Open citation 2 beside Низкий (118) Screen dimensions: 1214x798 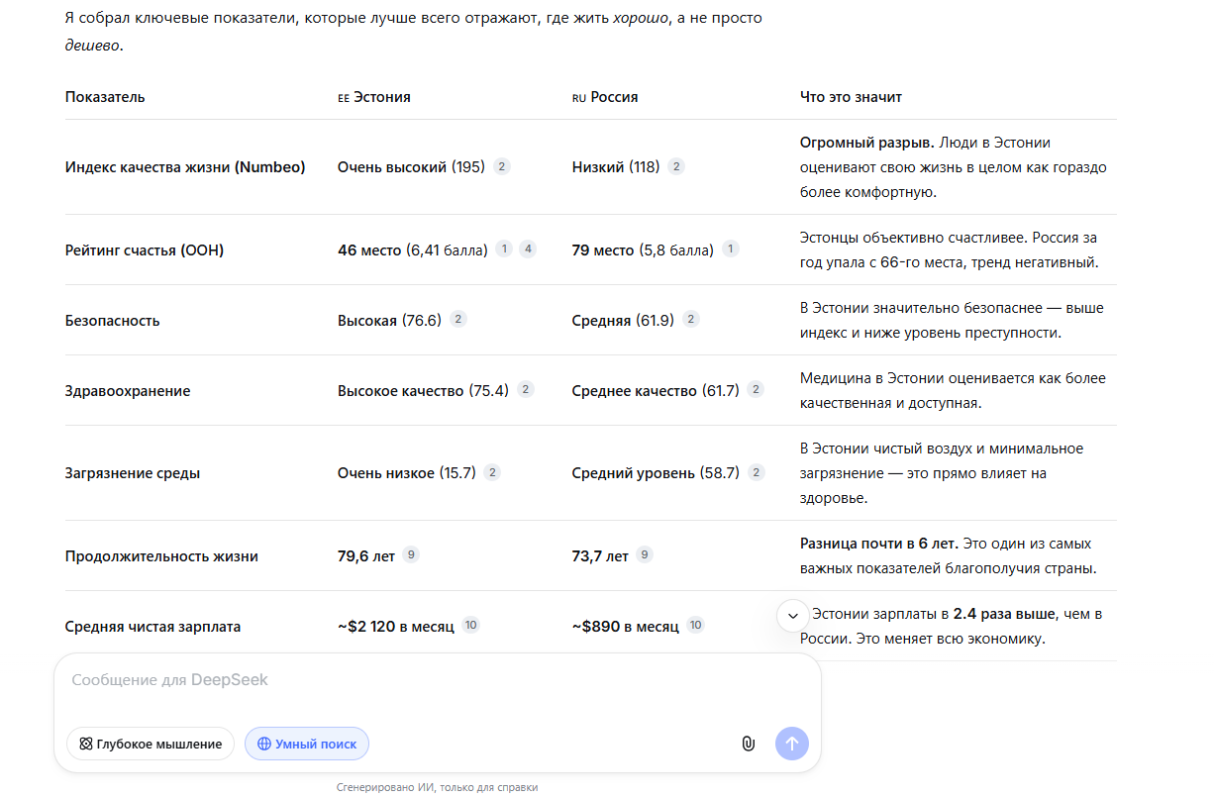(676, 166)
